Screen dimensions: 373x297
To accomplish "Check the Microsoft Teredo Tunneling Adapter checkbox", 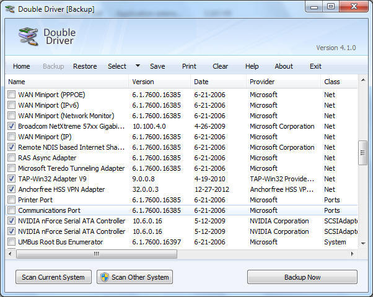I will pos(11,168).
